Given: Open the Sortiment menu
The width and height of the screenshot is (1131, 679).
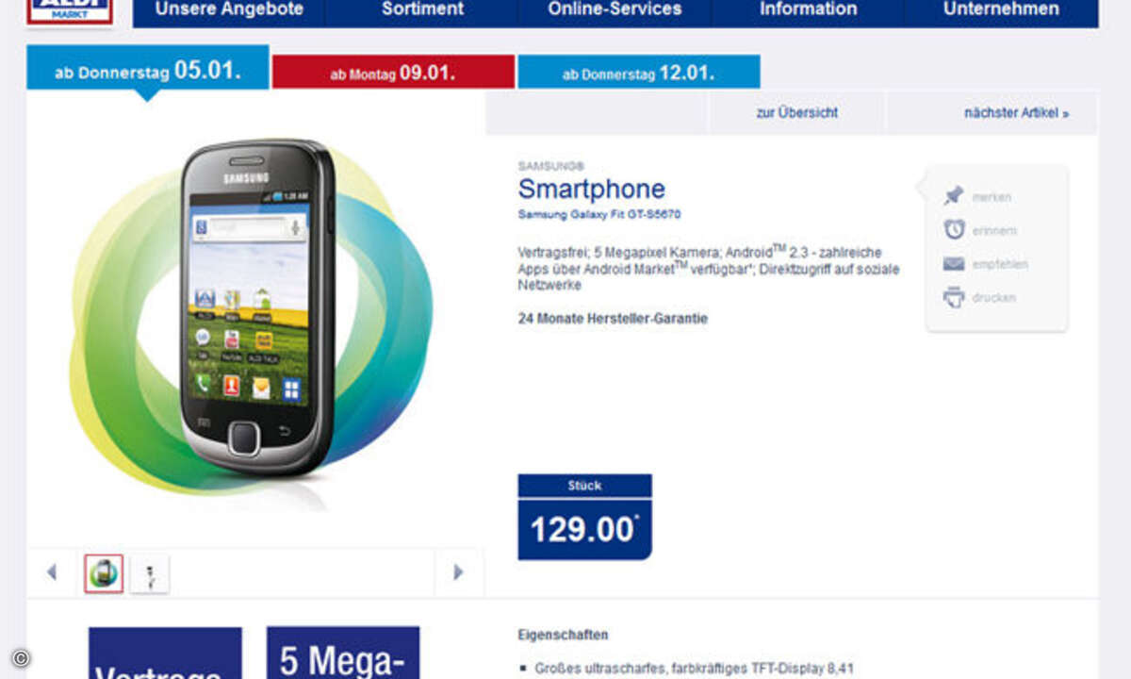Looking at the screenshot, I should click(422, 10).
